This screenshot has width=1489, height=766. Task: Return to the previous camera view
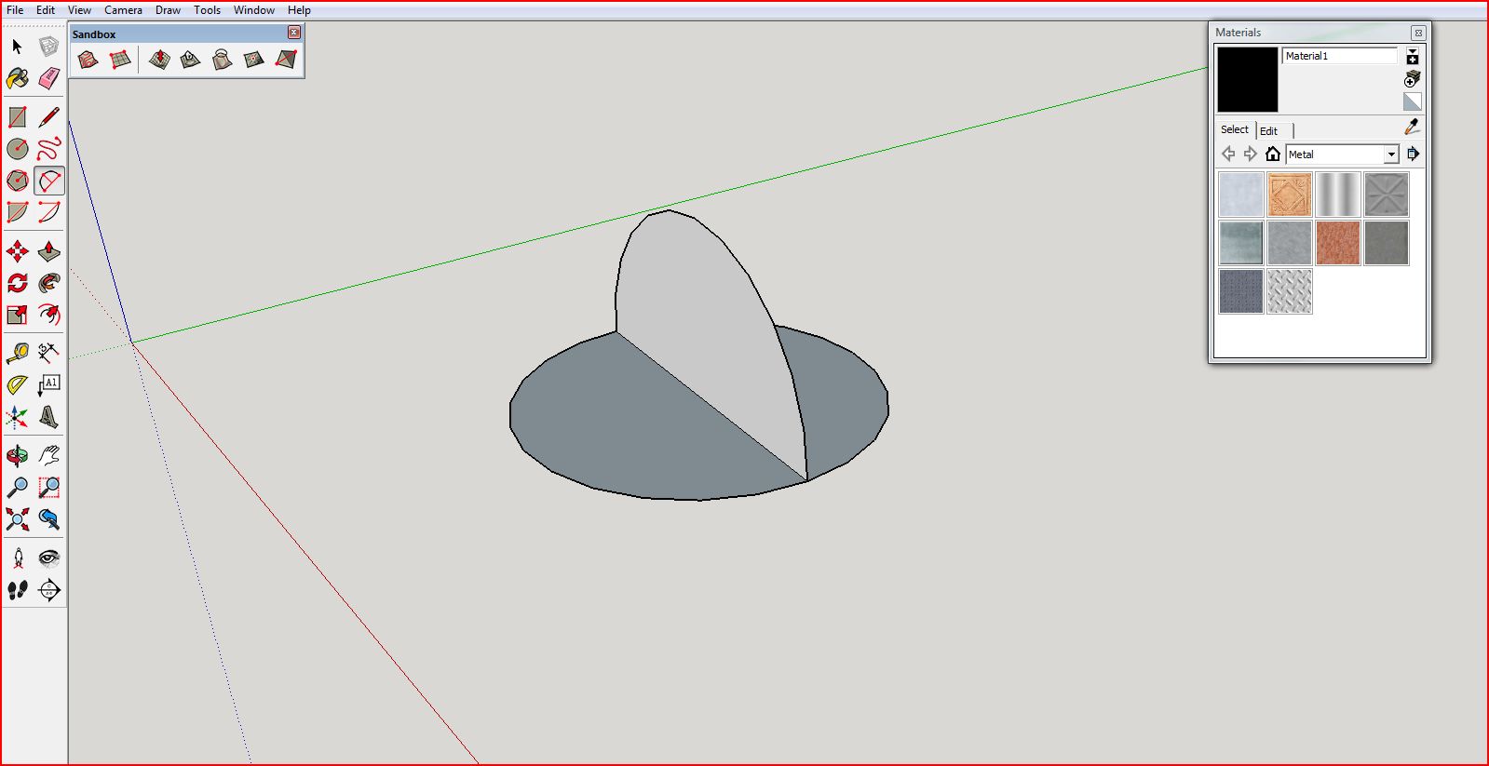pyautogui.click(x=48, y=519)
